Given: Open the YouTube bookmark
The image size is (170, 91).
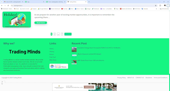Looking at the screenshot, I should tap(64, 9).
